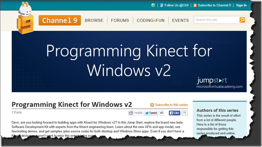Open Subscribe to Channel 9 link

coord(214,5)
